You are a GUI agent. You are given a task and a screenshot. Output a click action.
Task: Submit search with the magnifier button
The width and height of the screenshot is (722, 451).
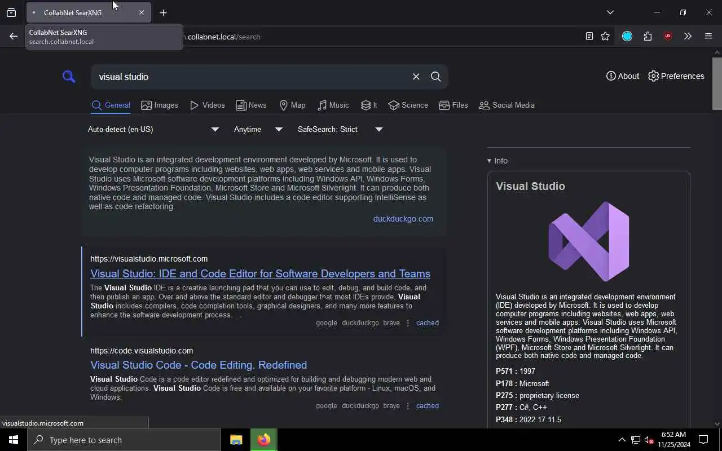coord(435,77)
